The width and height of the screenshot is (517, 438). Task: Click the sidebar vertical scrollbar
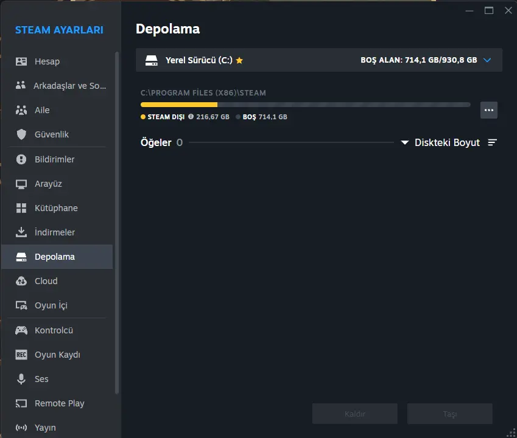point(117,223)
